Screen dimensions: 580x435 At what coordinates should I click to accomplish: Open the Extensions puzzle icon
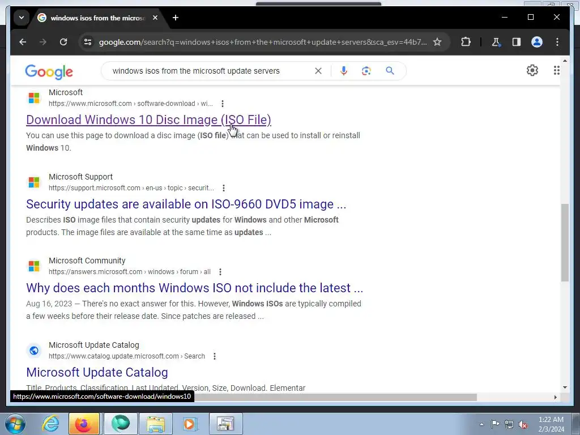tap(466, 42)
